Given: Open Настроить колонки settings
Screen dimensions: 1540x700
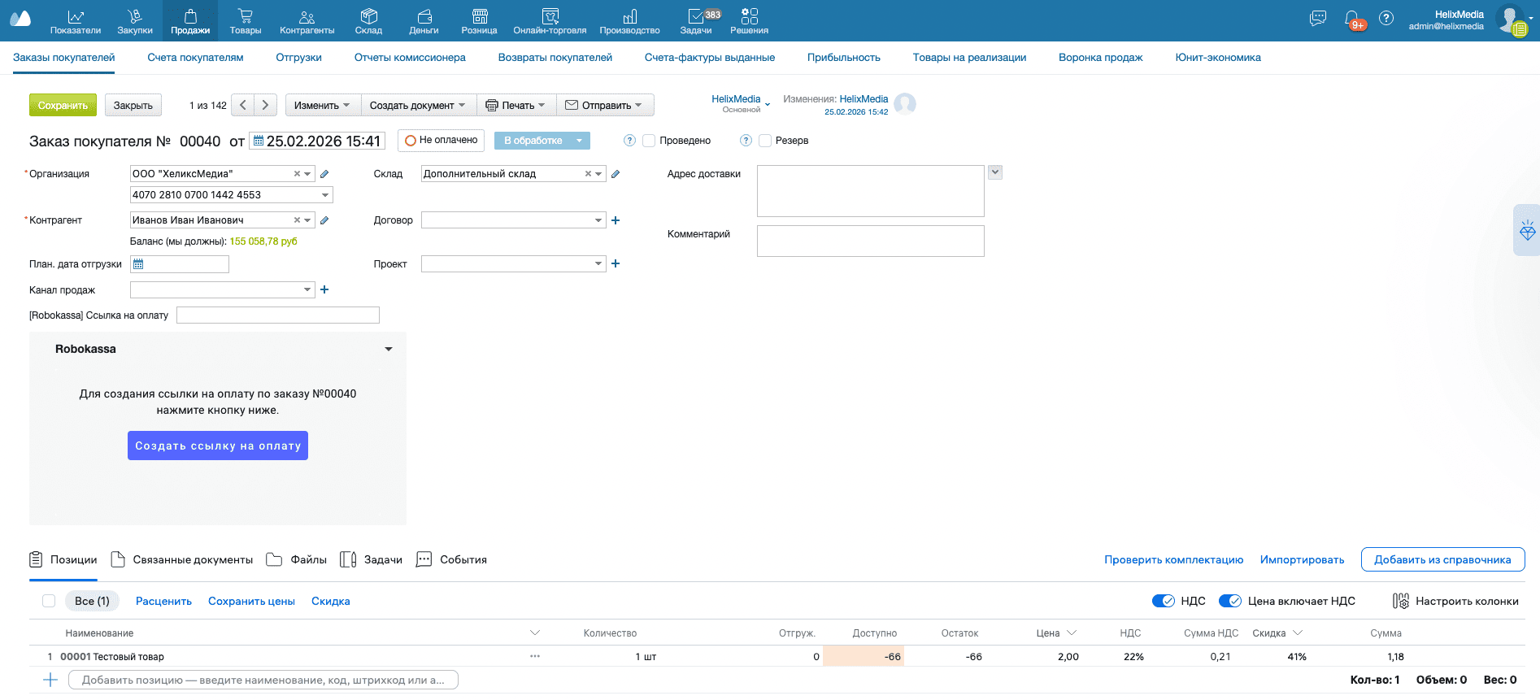Looking at the screenshot, I should tap(1455, 601).
